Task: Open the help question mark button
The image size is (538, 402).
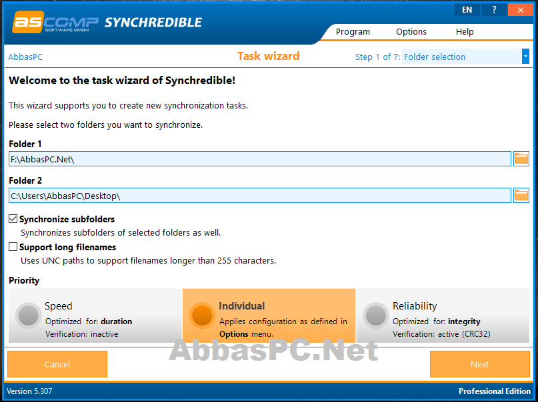Action: pyautogui.click(x=494, y=10)
